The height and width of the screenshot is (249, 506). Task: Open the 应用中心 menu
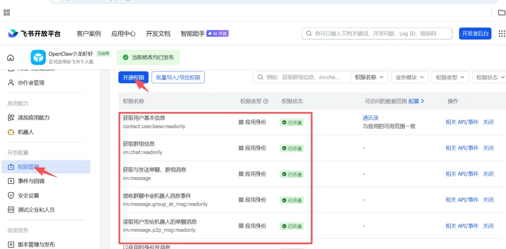click(x=123, y=34)
